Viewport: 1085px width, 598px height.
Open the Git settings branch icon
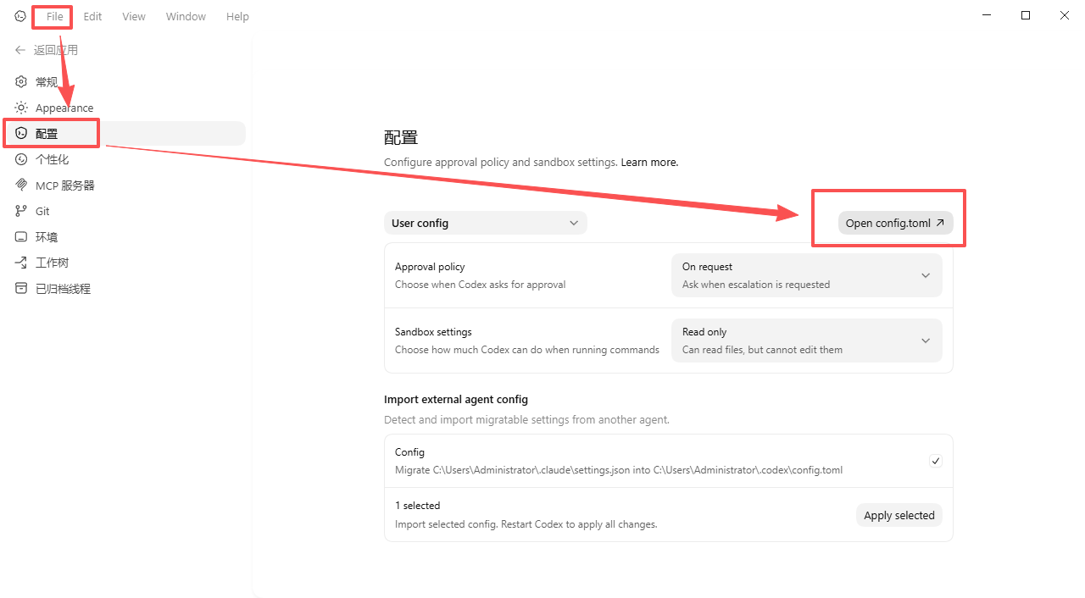[21, 211]
